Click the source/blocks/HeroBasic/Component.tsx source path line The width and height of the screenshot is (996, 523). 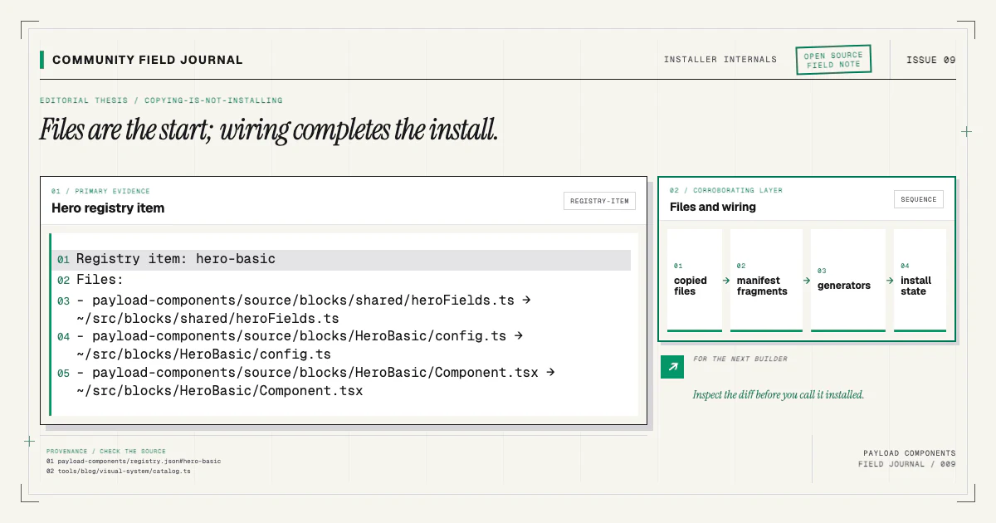click(x=315, y=373)
